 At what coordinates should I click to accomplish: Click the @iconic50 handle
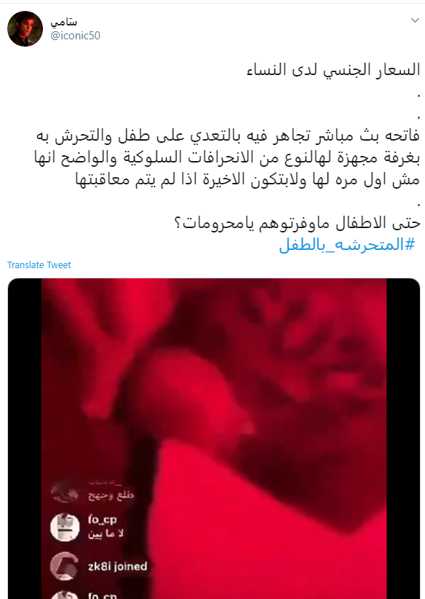(75, 36)
